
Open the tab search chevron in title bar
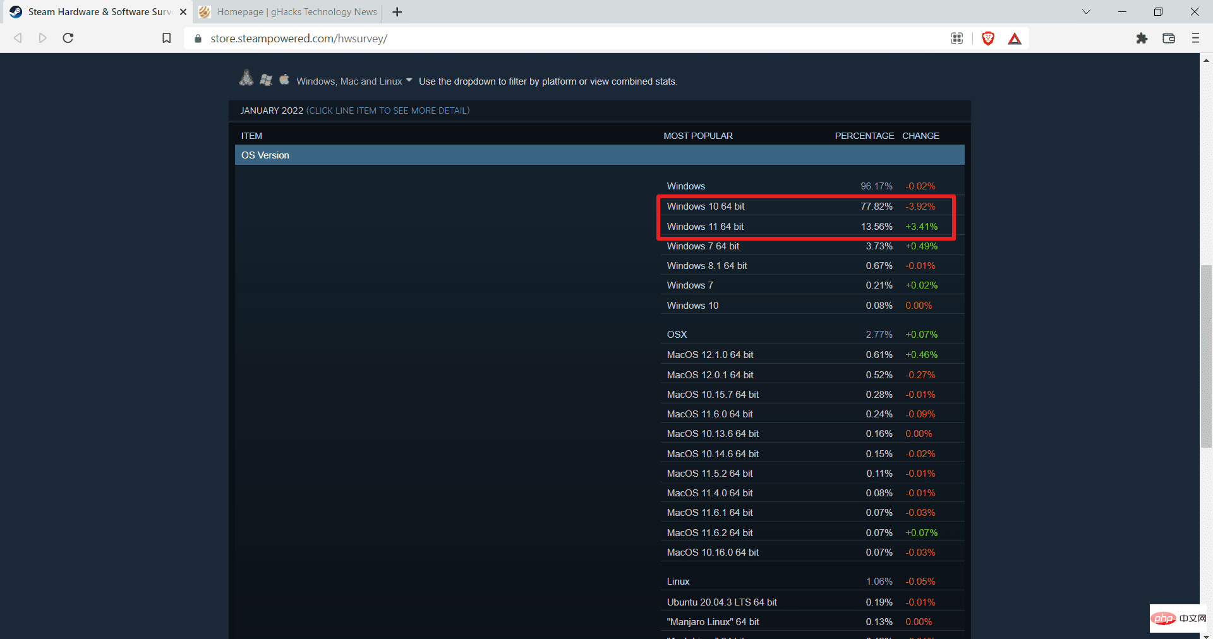(1086, 12)
